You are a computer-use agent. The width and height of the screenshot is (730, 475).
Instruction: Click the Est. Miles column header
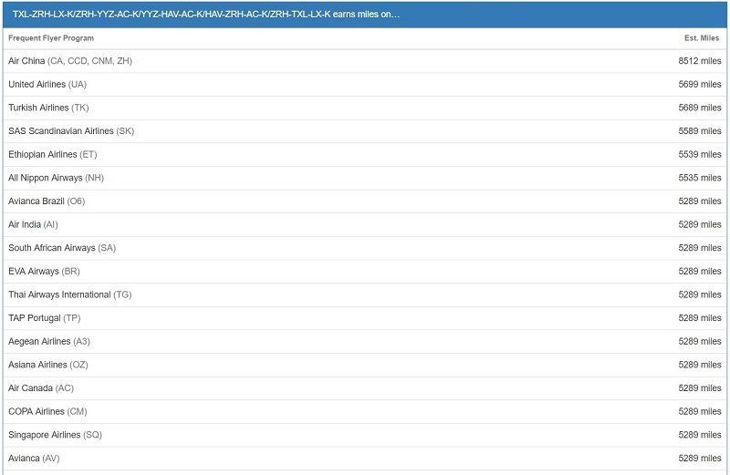click(702, 38)
